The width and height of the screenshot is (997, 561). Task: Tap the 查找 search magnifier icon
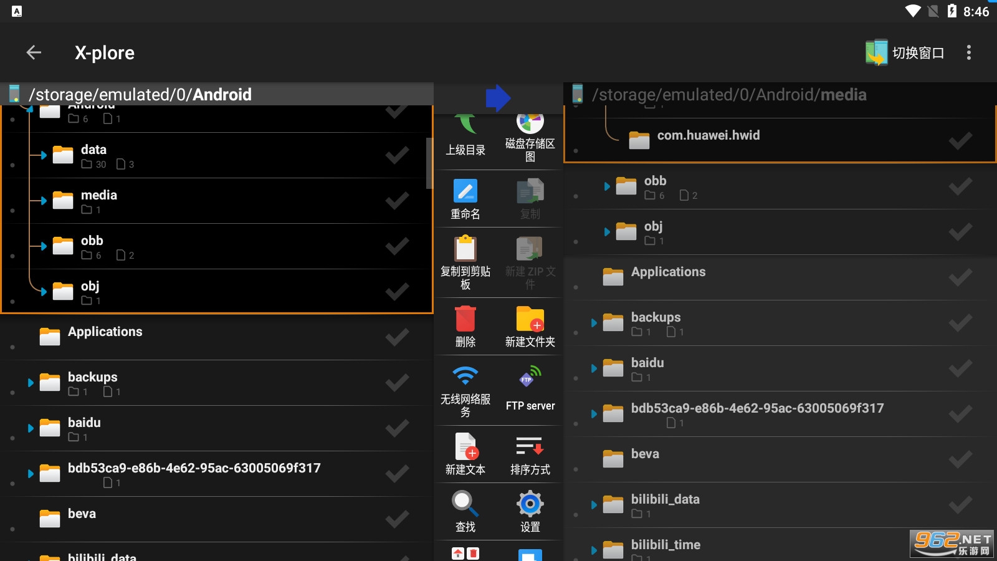[x=465, y=504]
